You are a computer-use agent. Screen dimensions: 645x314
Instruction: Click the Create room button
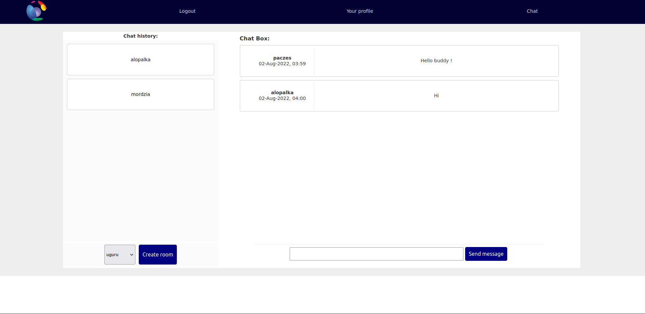158,254
